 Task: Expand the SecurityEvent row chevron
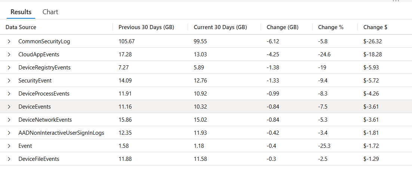click(x=9, y=81)
